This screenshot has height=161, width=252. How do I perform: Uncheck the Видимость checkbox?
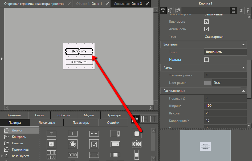click(206, 22)
